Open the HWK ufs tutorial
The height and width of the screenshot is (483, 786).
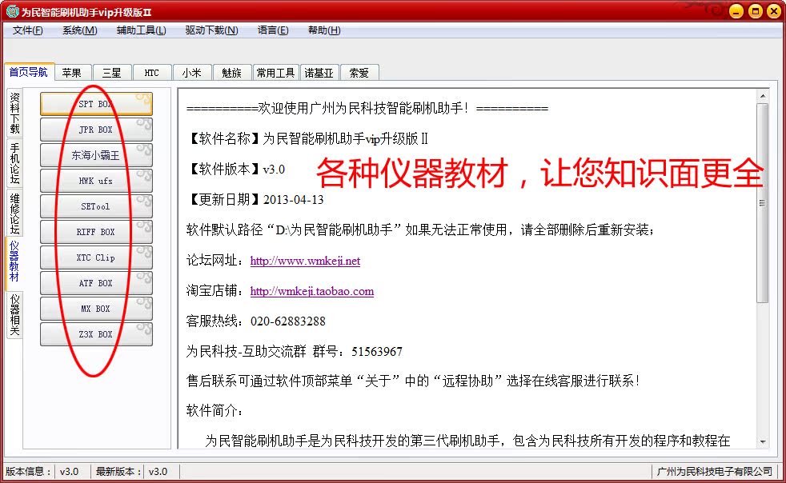(96, 180)
